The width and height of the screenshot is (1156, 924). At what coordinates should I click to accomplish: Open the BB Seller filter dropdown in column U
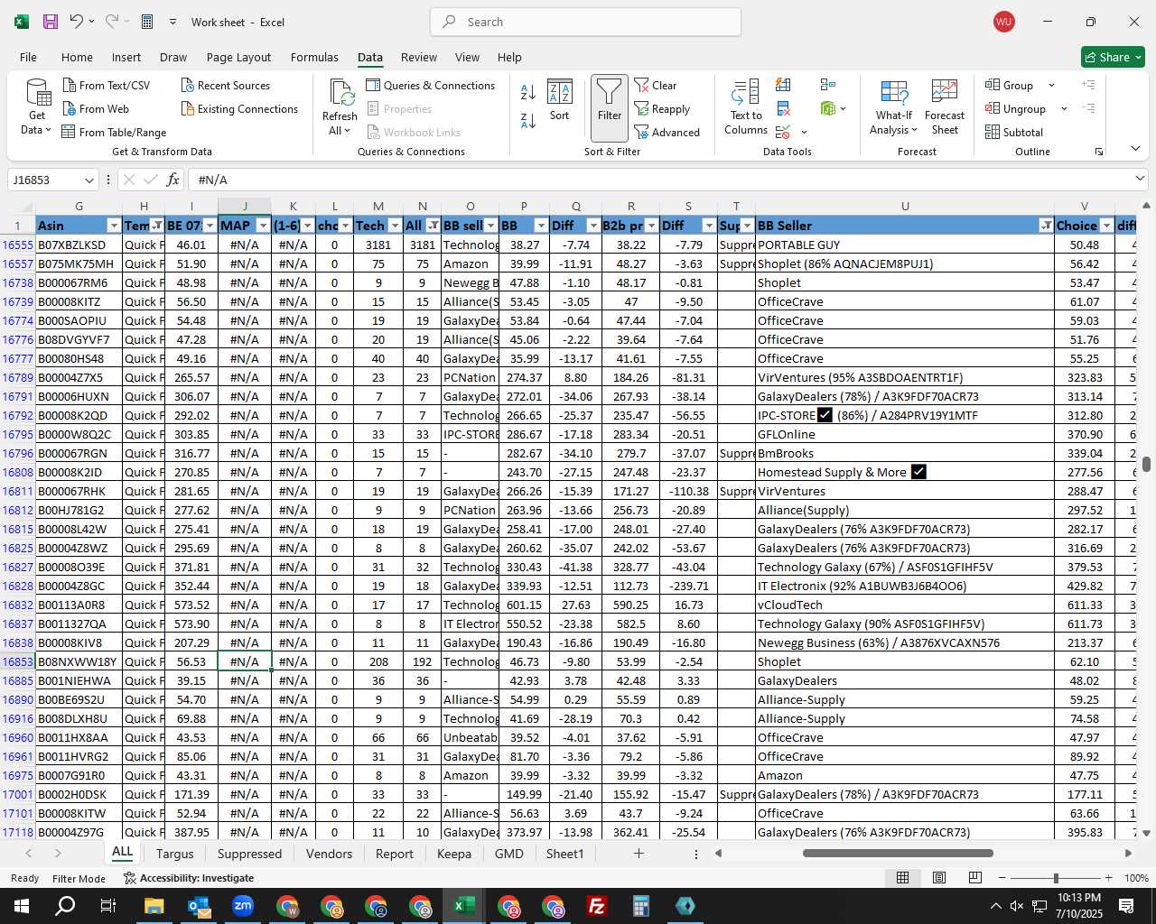1046,226
